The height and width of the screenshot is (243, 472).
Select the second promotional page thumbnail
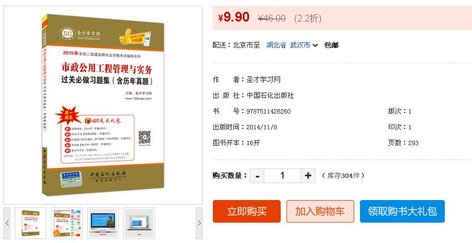[67, 223]
